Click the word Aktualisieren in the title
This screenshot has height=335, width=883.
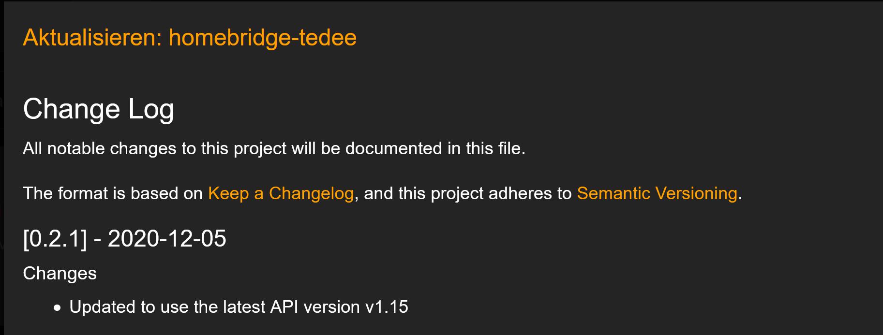(92, 38)
